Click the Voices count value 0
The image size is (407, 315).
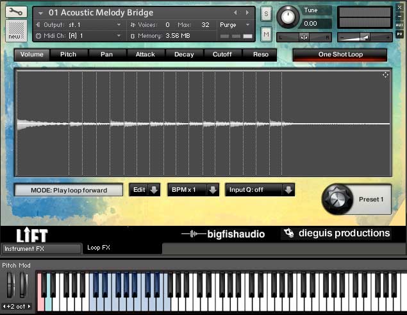(167, 25)
